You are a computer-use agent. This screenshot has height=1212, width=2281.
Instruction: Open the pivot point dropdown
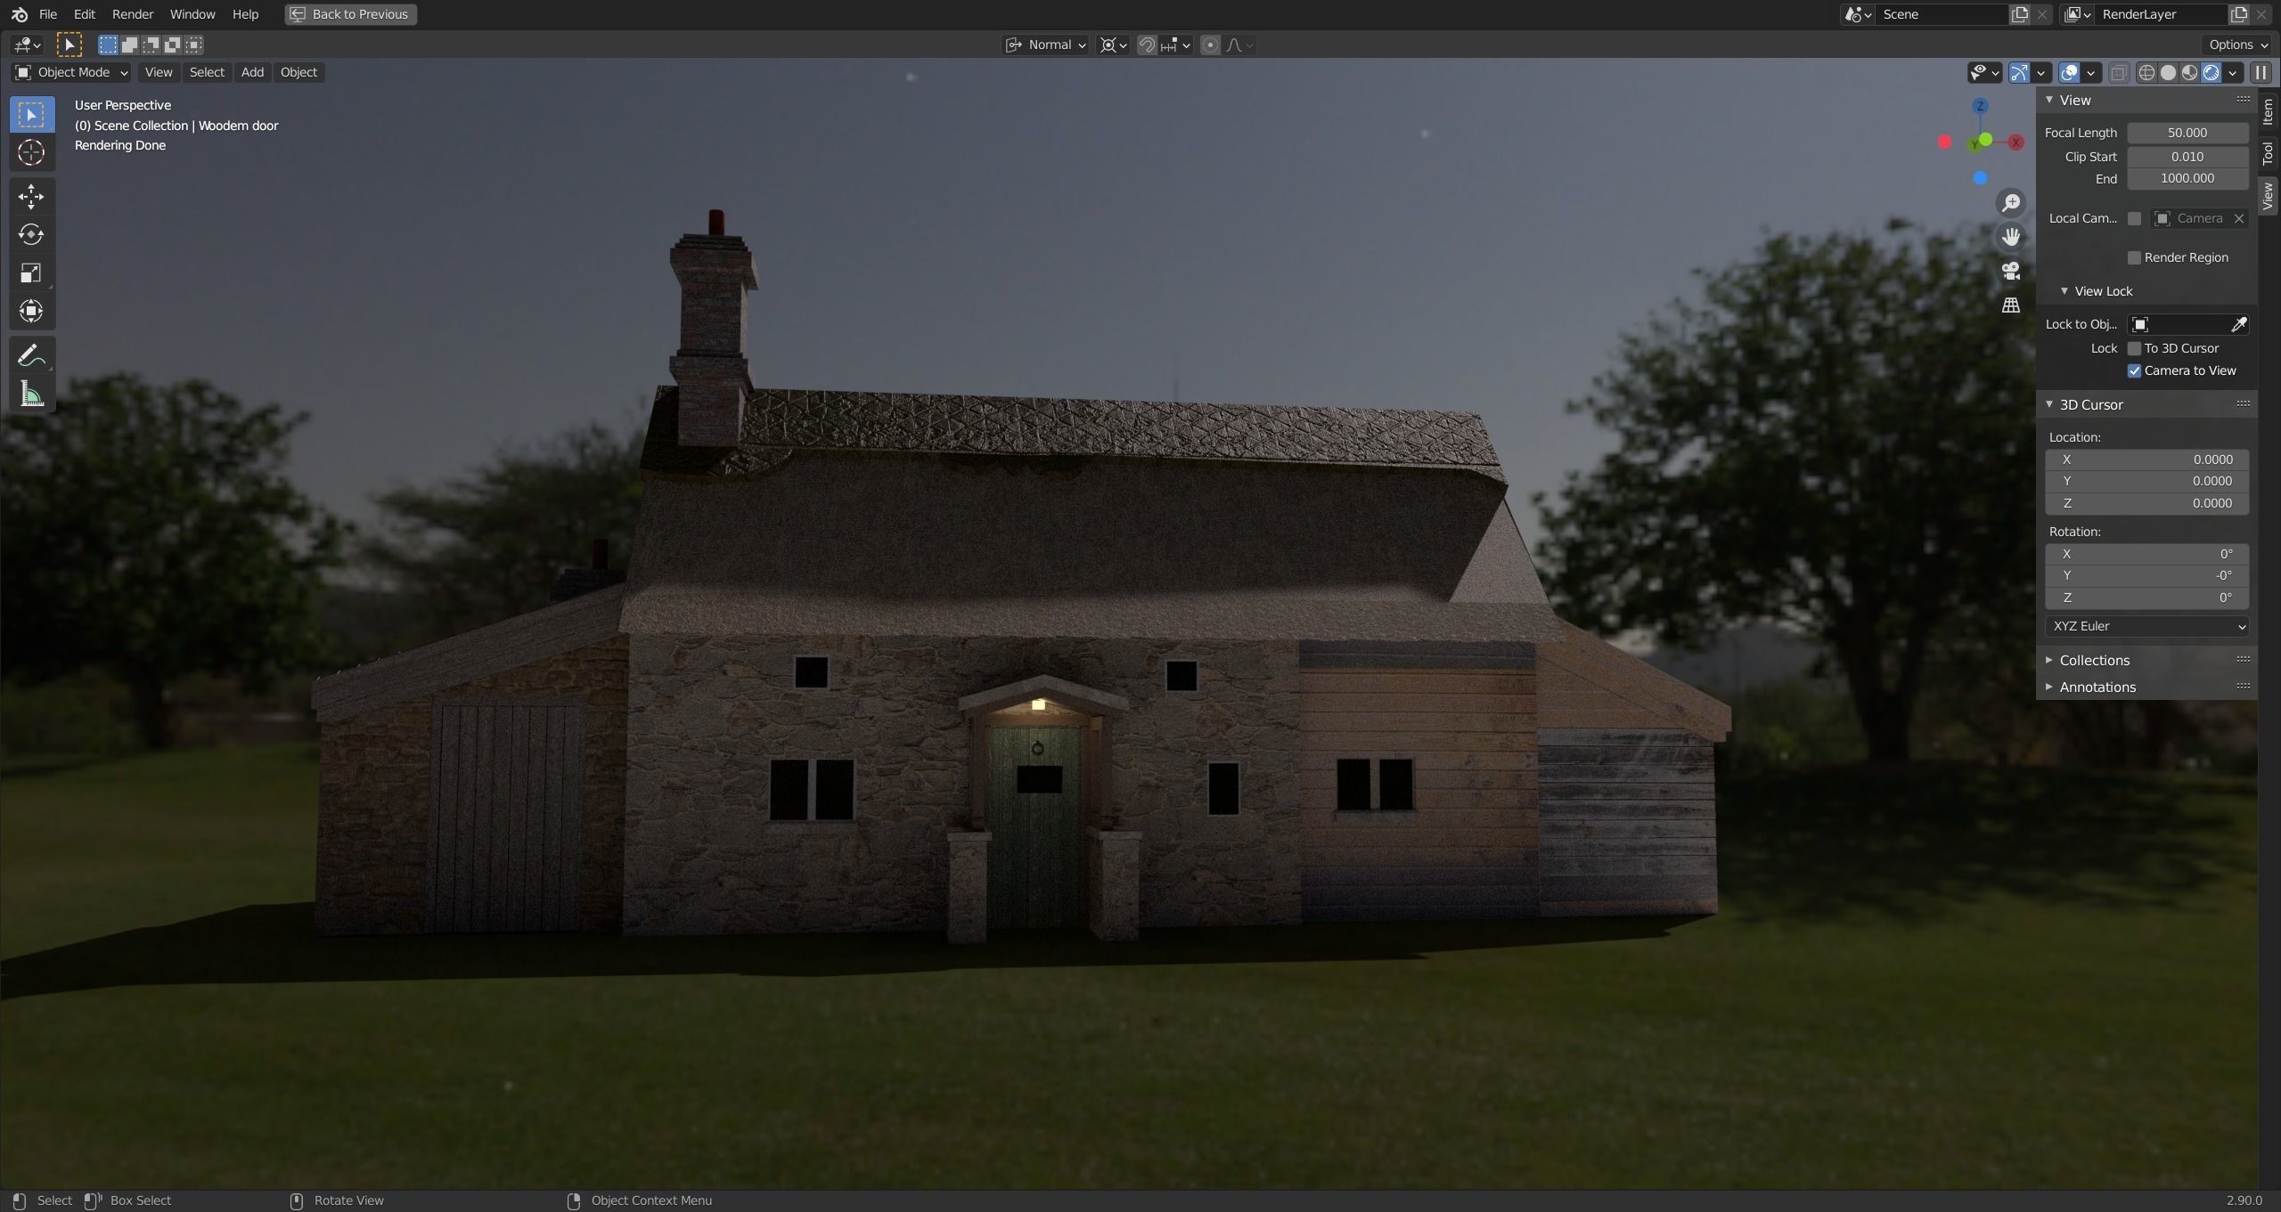point(1113,45)
